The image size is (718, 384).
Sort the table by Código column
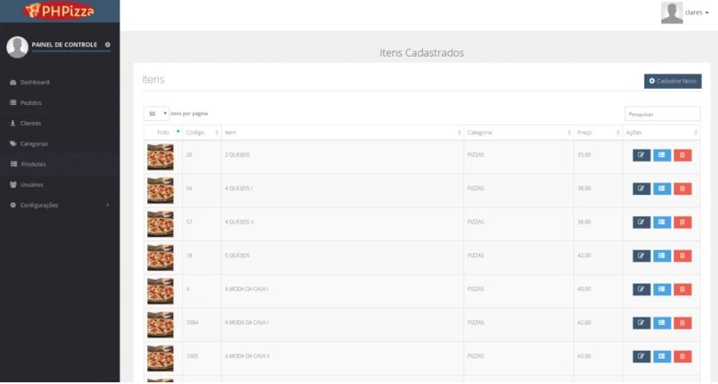201,133
